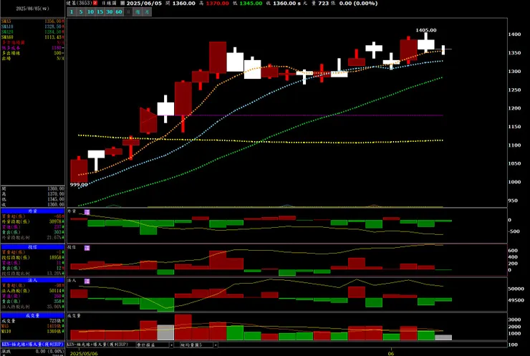Click the dark daily (日) timeframe button

(x=128, y=12)
